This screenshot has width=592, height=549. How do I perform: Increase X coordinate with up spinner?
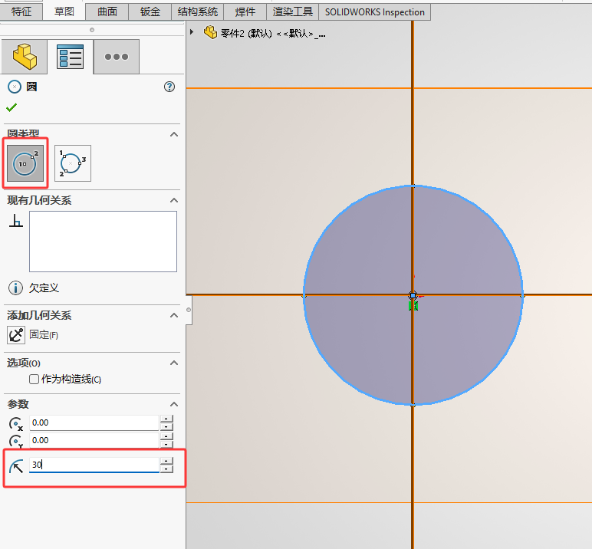coord(166,419)
